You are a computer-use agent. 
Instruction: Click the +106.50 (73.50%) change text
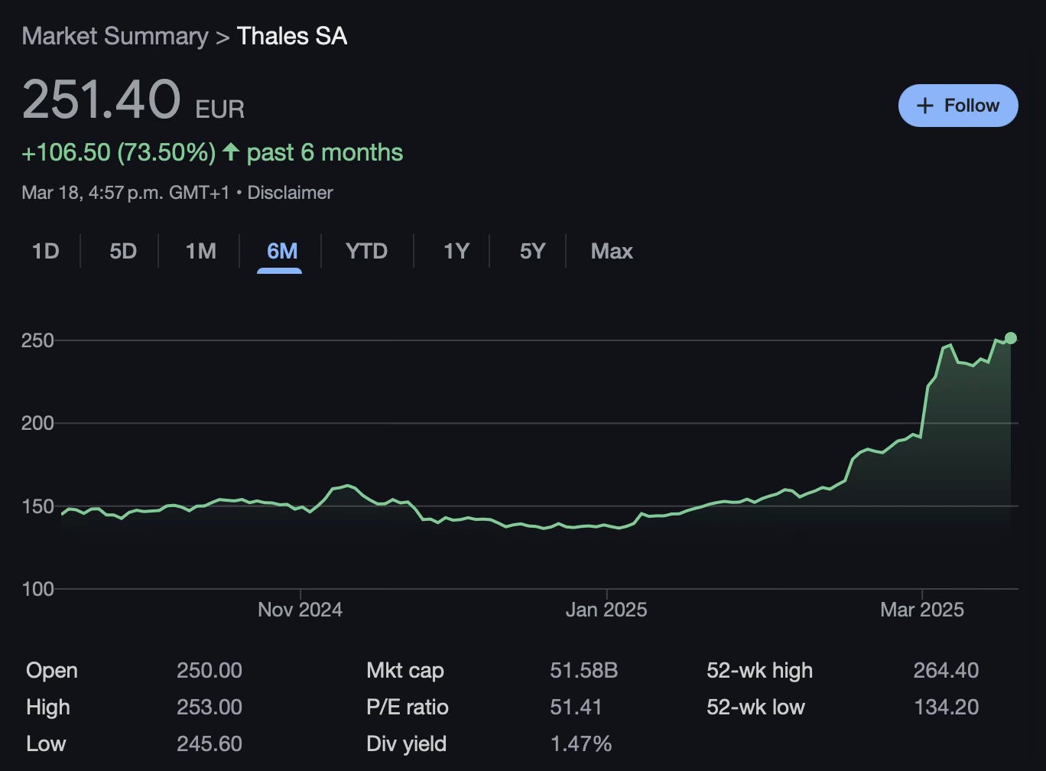119,152
